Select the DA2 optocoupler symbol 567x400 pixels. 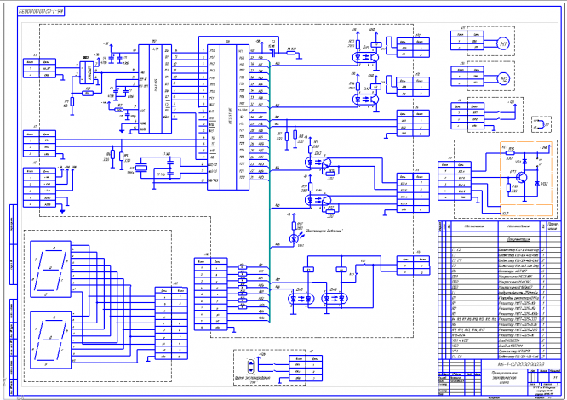coord(365,100)
